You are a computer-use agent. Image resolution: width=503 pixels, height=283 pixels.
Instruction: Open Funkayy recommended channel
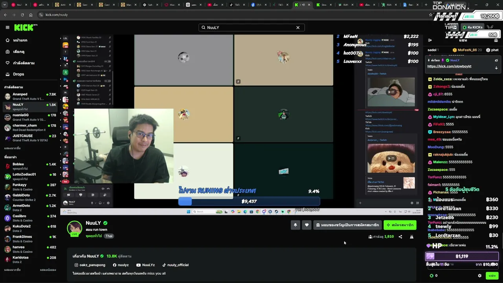click(x=30, y=187)
